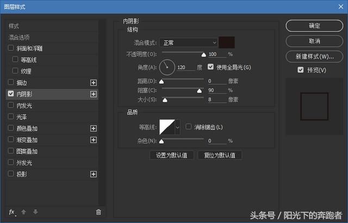Enable the 内发光 checkbox
The width and height of the screenshot is (348, 223).
click(11, 105)
